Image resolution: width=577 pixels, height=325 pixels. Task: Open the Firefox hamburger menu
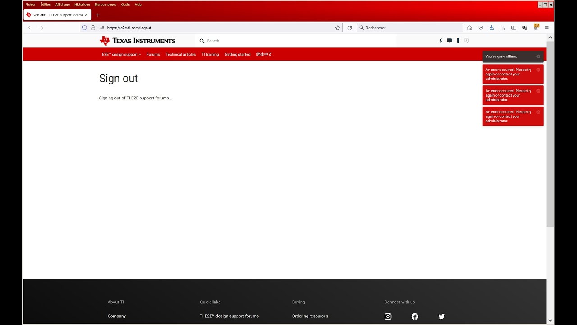click(546, 28)
